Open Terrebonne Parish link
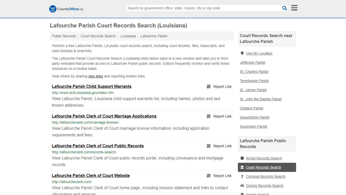The image size is (346, 195). [x=254, y=81]
